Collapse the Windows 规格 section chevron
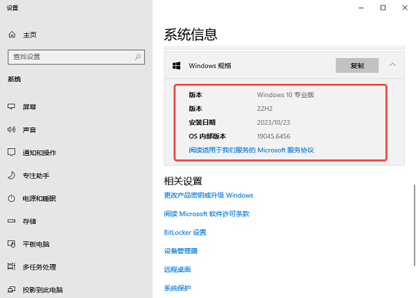 coord(392,64)
